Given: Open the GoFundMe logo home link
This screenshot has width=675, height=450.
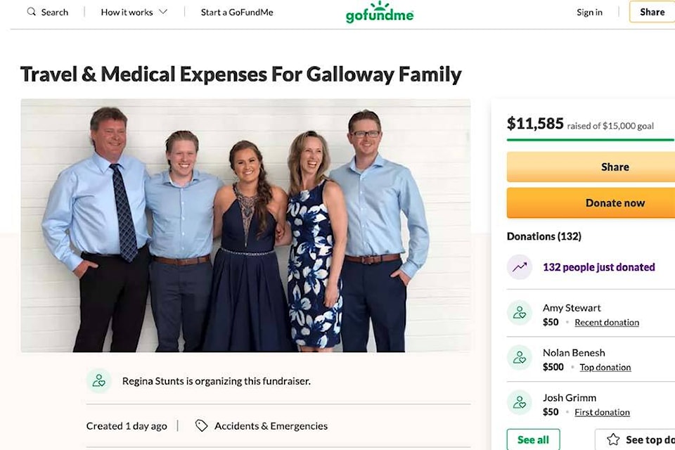Looking at the screenshot, I should coord(379,12).
